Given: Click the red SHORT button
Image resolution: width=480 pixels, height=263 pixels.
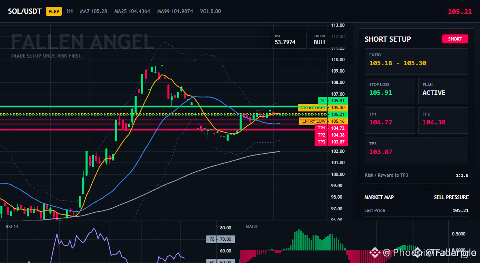Looking at the screenshot, I should tap(455, 39).
